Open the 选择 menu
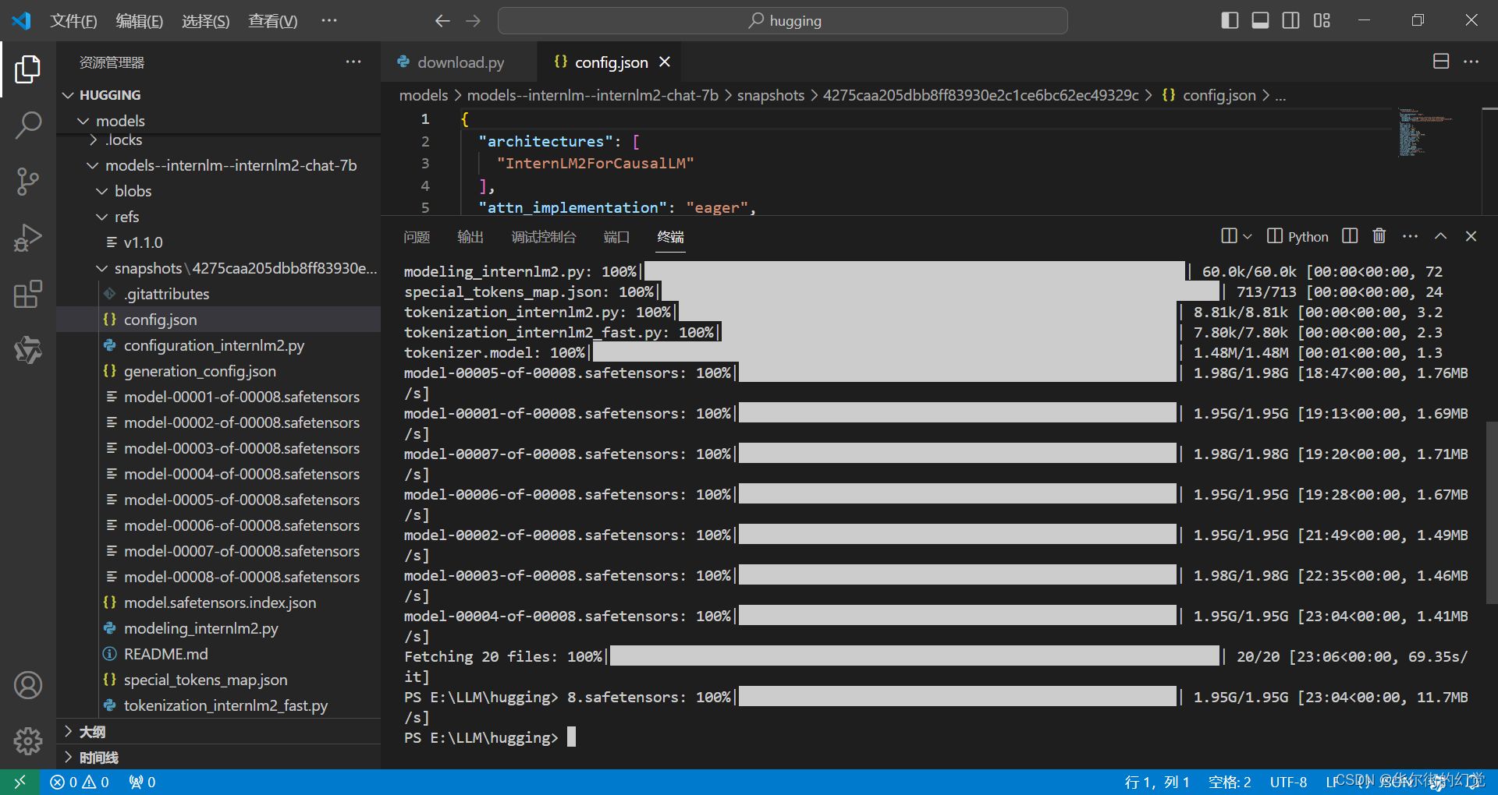Screen dimensions: 1498x795 click(x=206, y=21)
